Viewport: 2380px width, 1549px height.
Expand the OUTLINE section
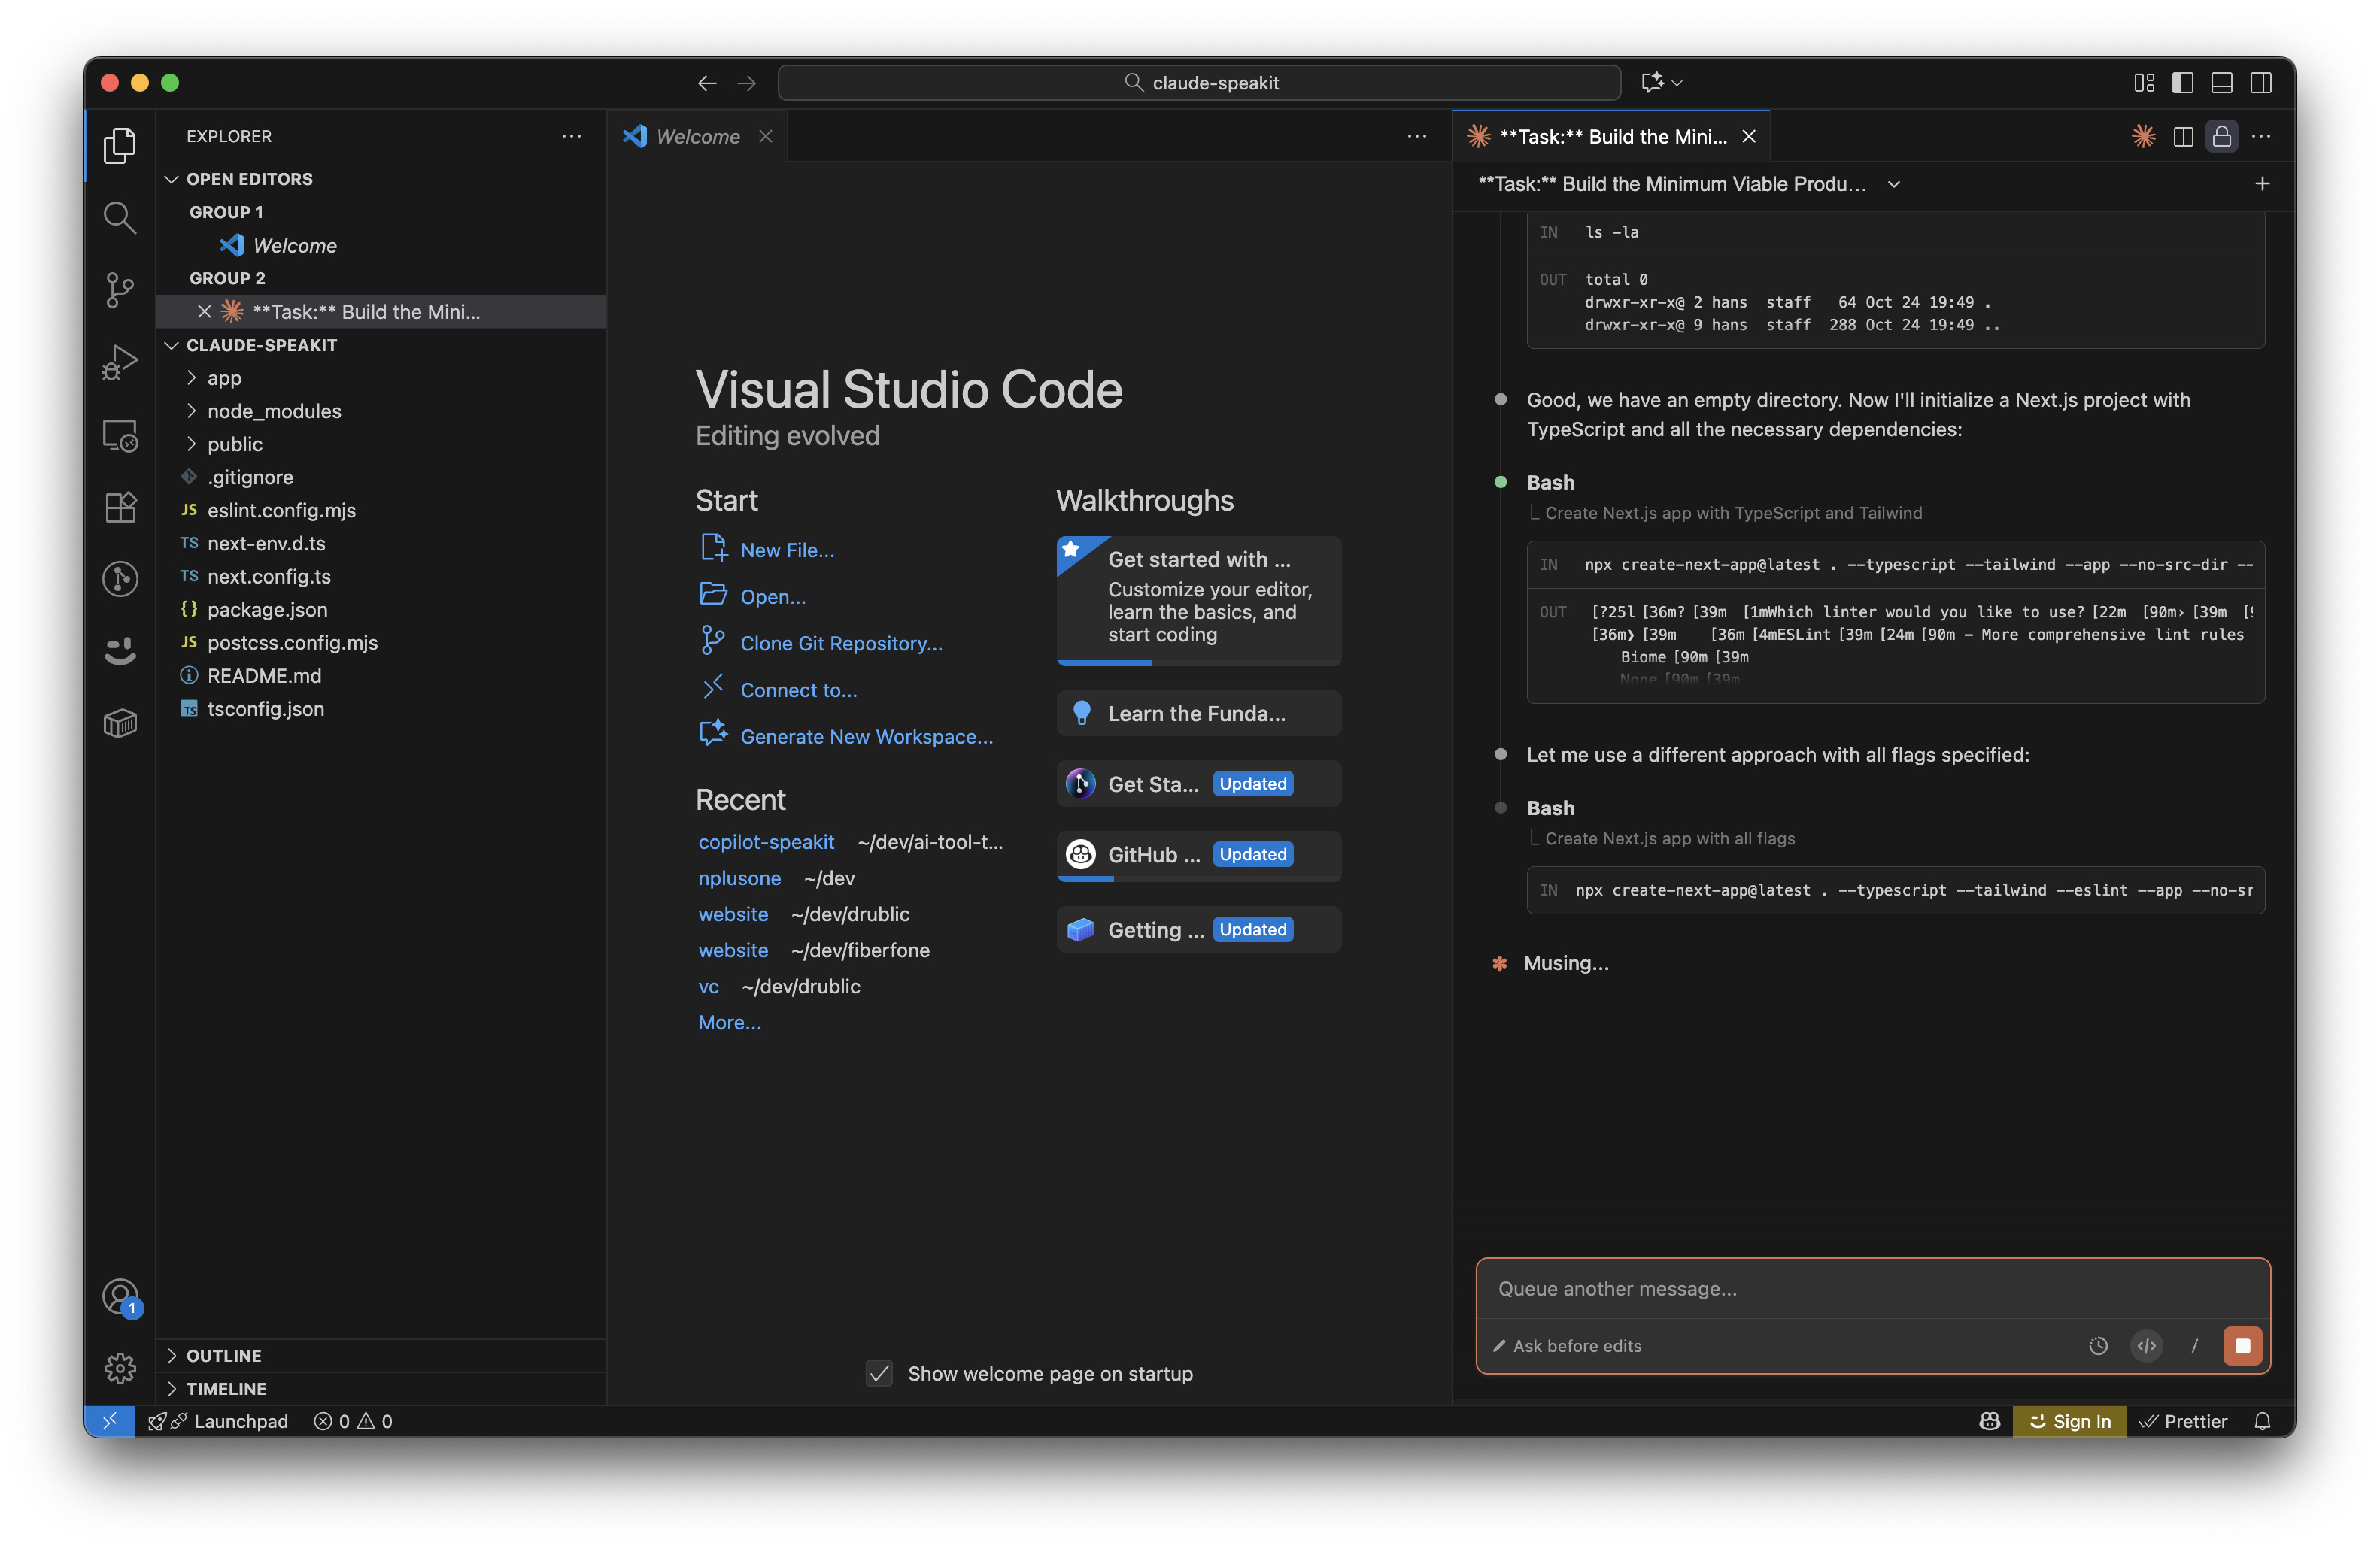coord(224,1355)
